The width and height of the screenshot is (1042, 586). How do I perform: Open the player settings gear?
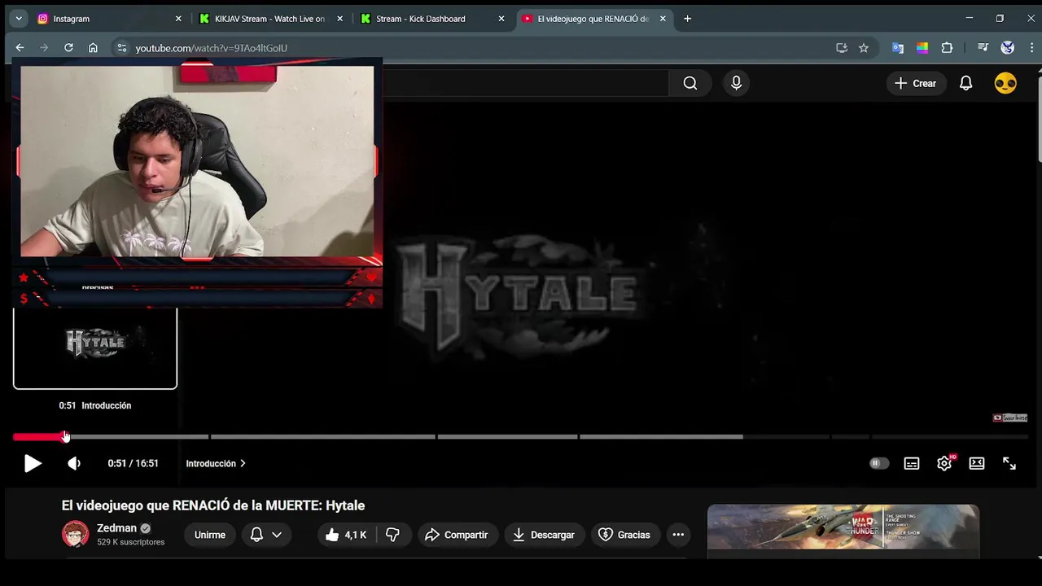pyautogui.click(x=944, y=463)
